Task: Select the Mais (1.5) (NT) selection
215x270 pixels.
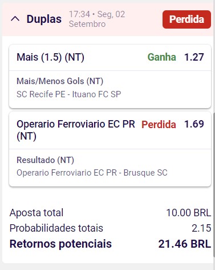Action: coord(50,57)
